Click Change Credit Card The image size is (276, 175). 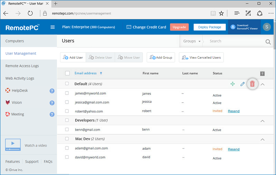[x=146, y=27]
